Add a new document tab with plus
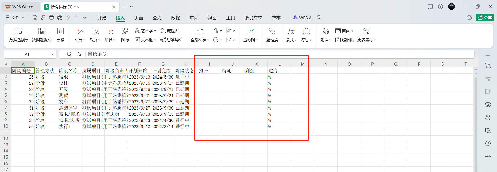497x172 pixels. pyautogui.click(x=125, y=7)
